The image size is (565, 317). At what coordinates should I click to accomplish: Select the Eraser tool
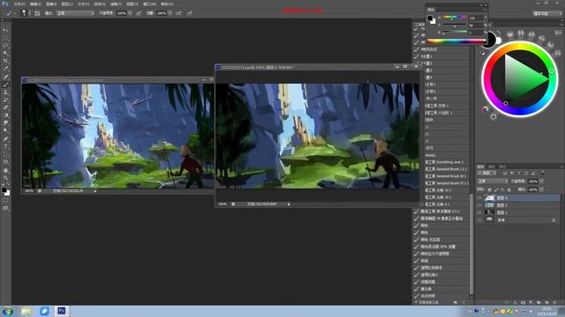pos(5,107)
